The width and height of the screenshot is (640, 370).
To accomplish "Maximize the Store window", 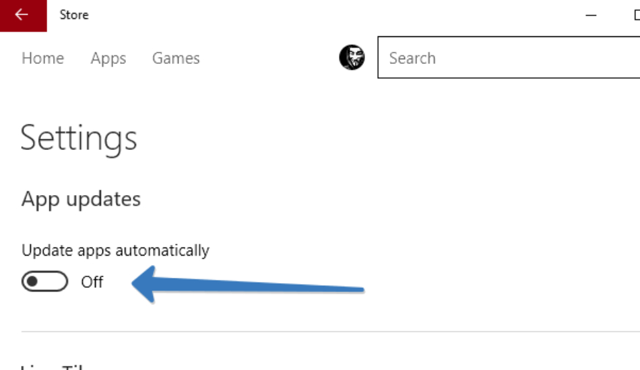I will pyautogui.click(x=637, y=15).
